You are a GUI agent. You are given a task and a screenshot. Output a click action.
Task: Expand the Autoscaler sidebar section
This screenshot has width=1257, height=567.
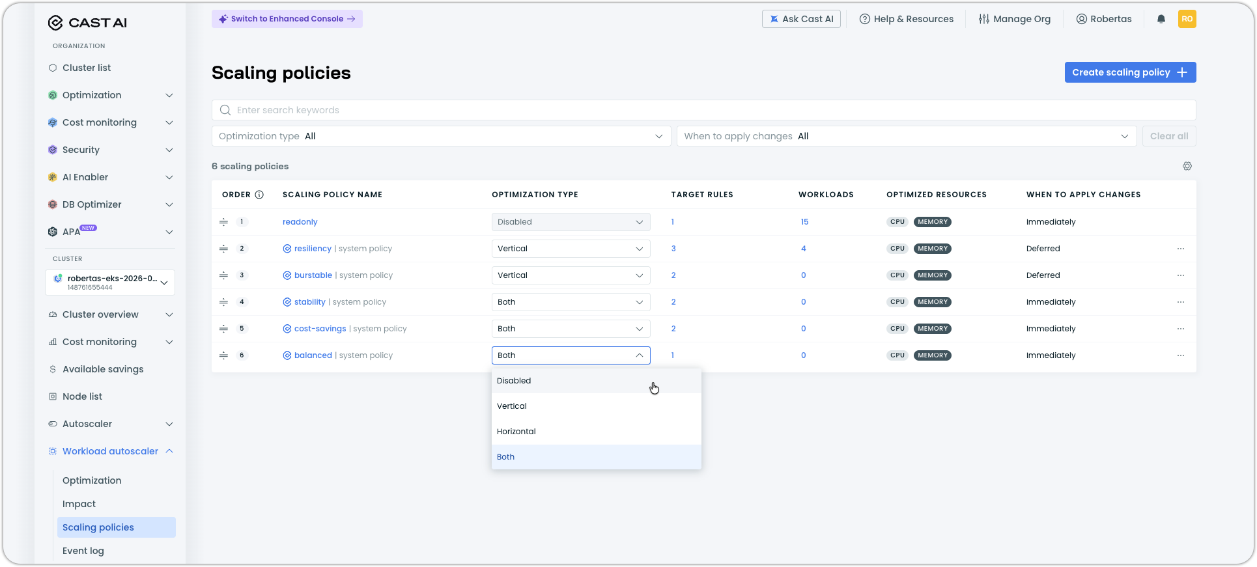(169, 424)
